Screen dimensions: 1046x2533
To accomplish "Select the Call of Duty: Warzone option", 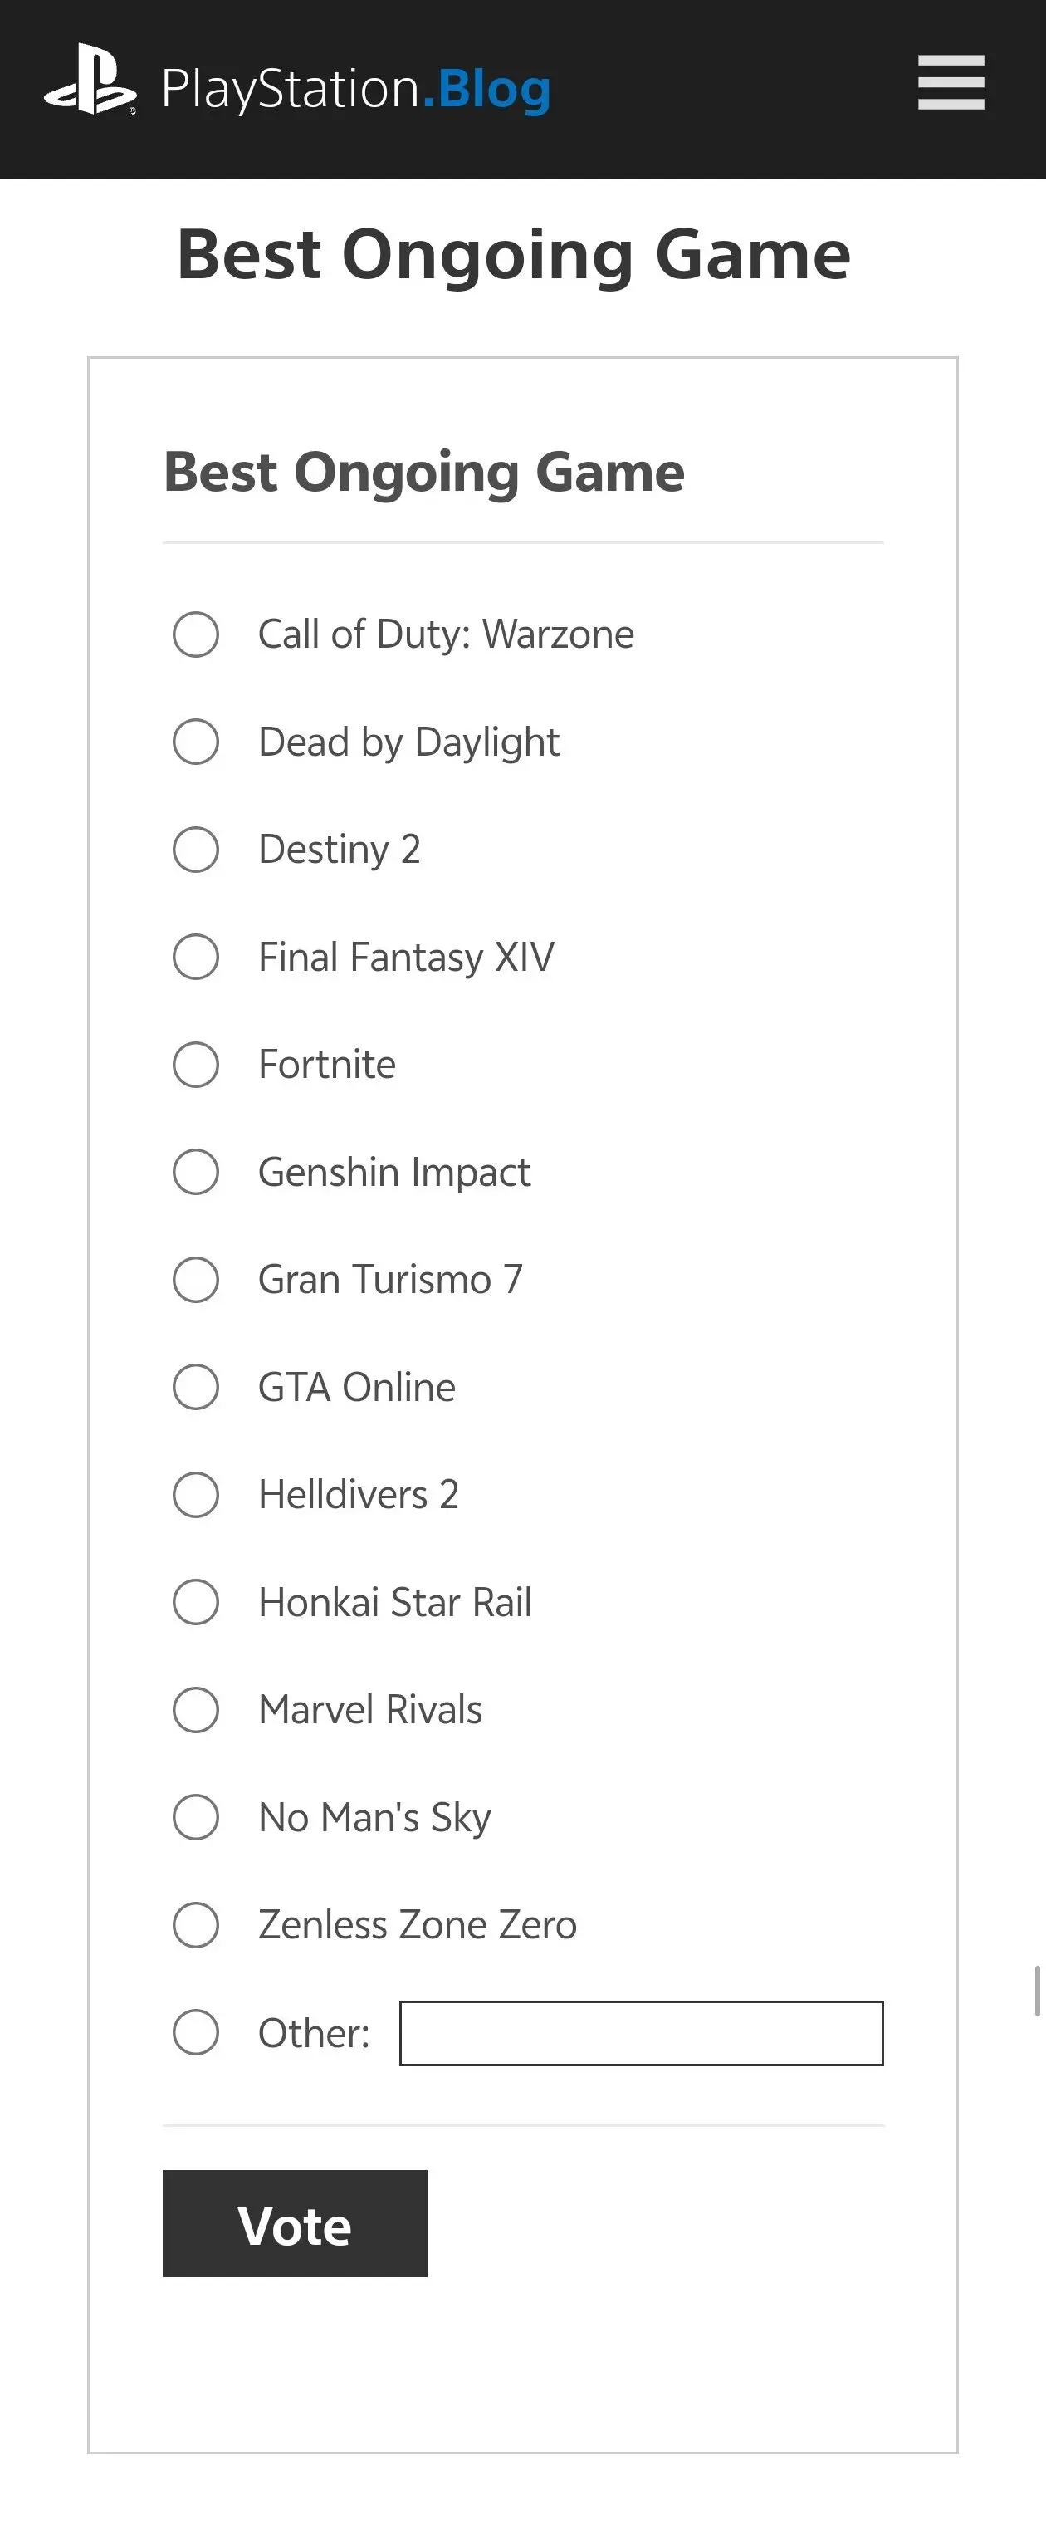I will [x=196, y=634].
